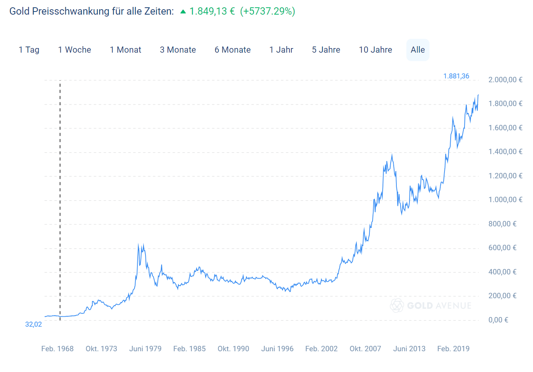Viewport: 533px width, 372px height.
Task: Open the 5 Jahre range
Action: coord(326,50)
